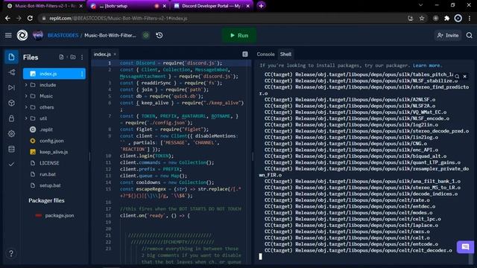Click the shell search magnifier icon
The width and height of the screenshot is (477, 268).
pos(457,76)
